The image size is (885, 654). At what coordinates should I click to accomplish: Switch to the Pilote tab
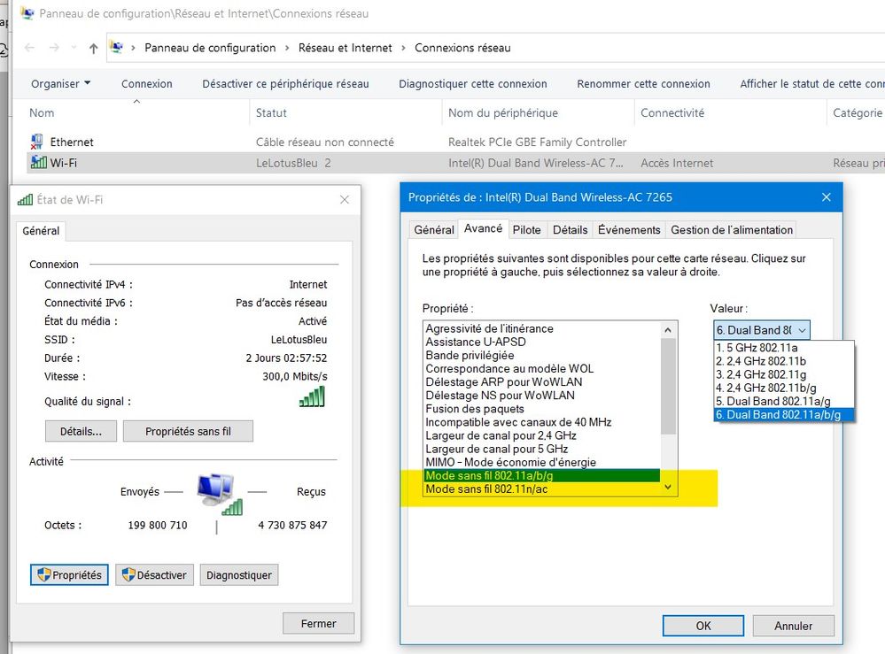coord(527,229)
